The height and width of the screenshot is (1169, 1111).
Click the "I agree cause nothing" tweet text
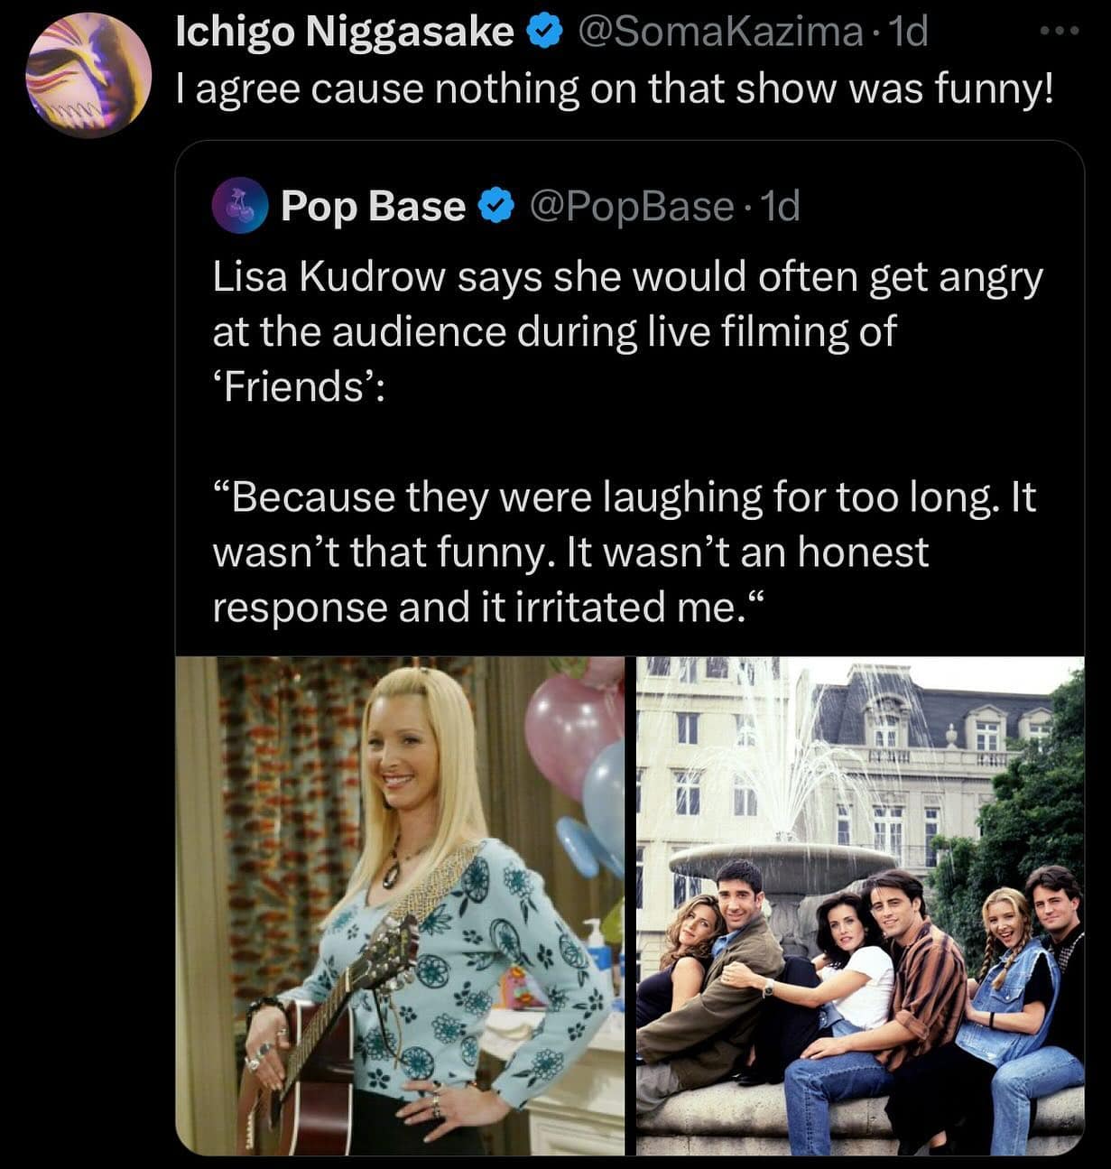614,88
